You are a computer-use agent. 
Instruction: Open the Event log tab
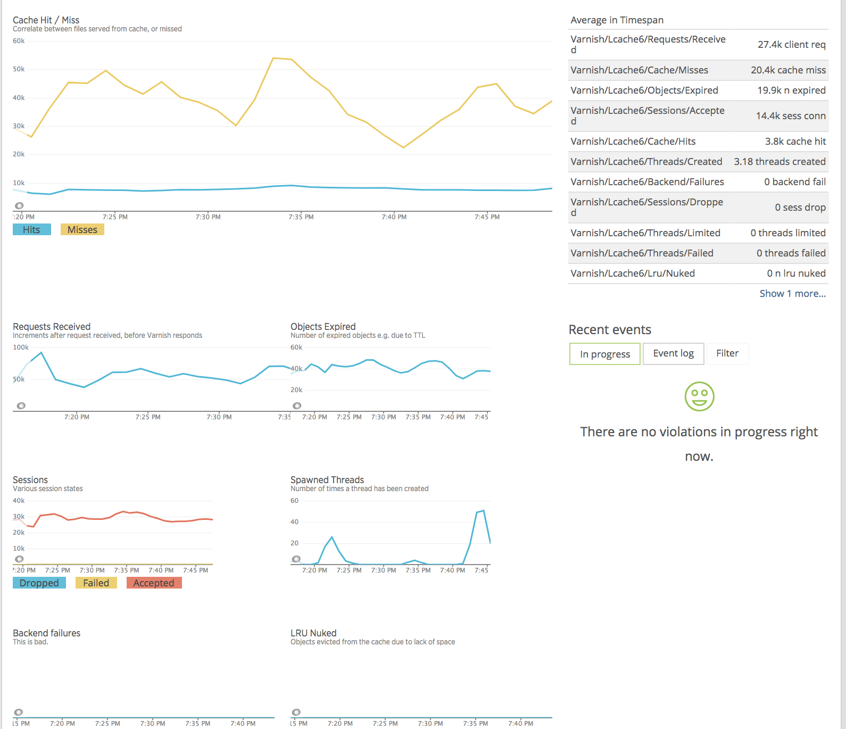674,354
